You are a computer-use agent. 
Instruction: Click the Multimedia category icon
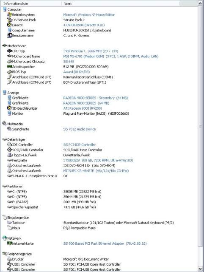coord(5,124)
